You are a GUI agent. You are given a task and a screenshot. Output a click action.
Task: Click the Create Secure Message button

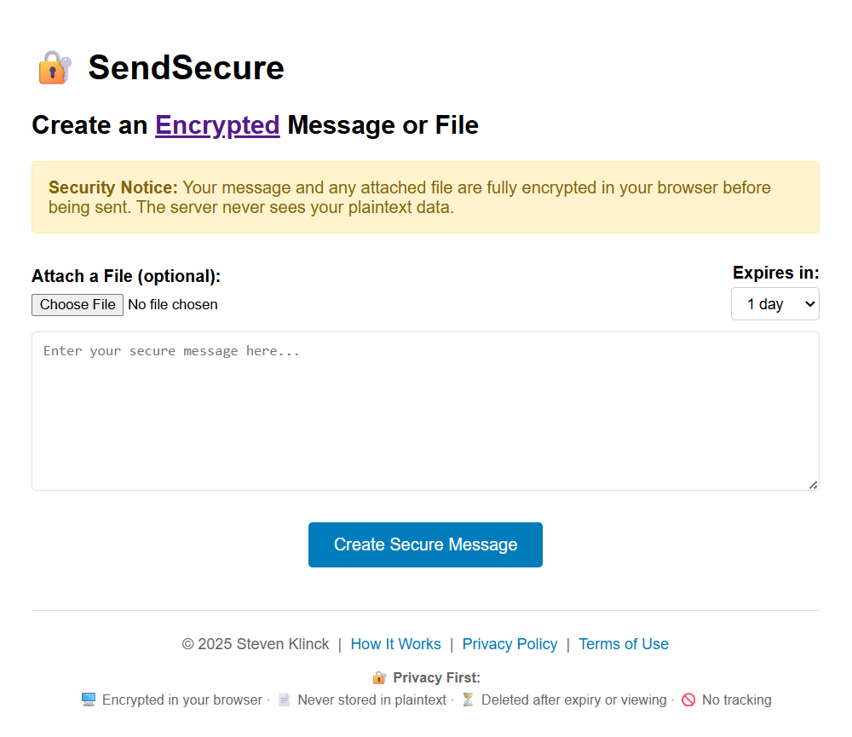(x=425, y=544)
